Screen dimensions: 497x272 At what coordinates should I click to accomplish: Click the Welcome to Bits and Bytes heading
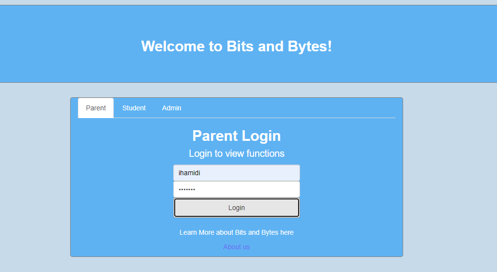click(236, 46)
